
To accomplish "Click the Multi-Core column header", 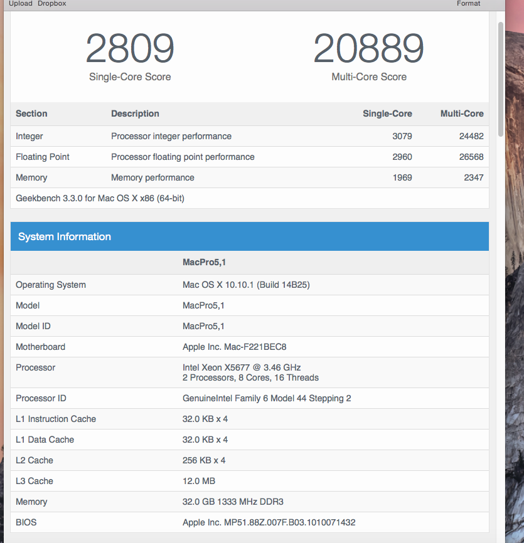I will click(462, 113).
